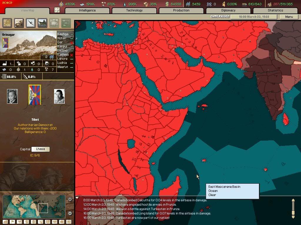Select the political flag map mode
Image resolution: width=301 pixels, height=225 pixels.
[13, 222]
